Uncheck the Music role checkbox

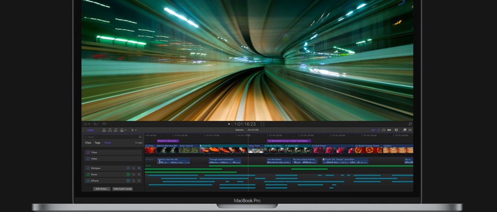click(x=88, y=174)
